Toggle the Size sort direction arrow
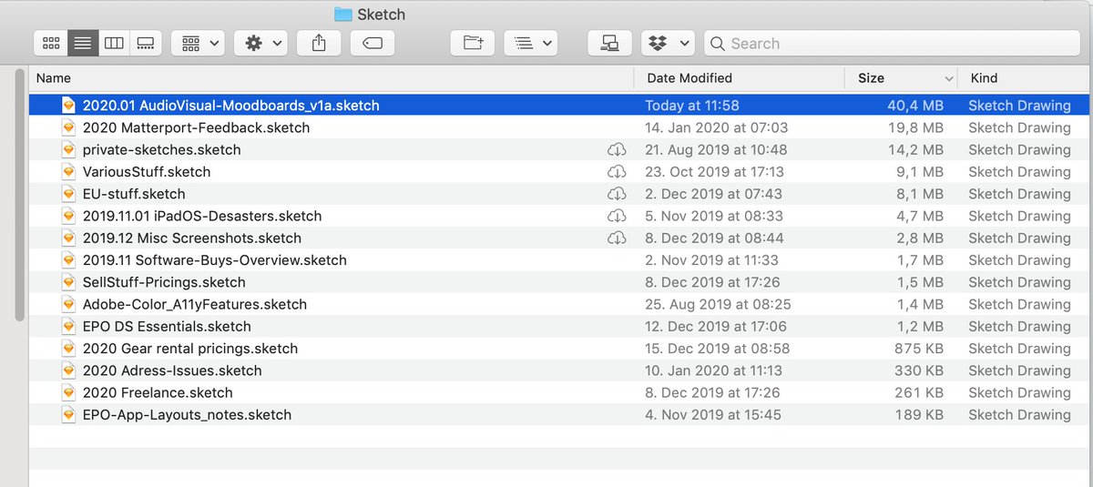 pos(949,79)
